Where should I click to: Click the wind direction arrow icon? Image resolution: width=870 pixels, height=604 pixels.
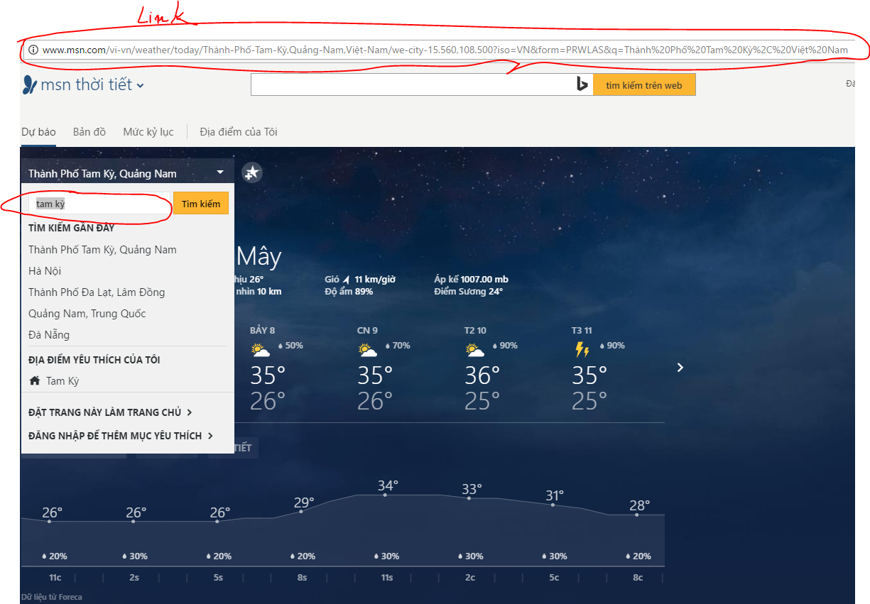point(346,280)
